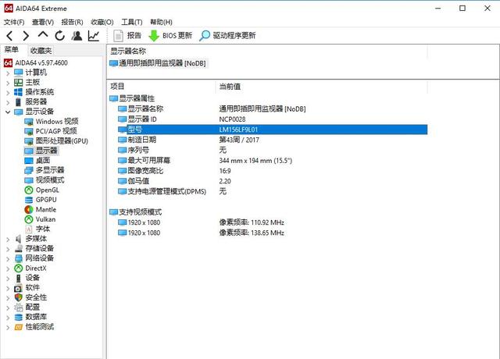Select the 字体 fonts icon
The height and width of the screenshot is (359, 500).
point(29,229)
